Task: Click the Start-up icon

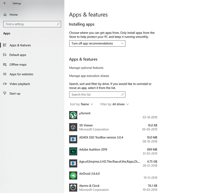Action: click(5, 93)
